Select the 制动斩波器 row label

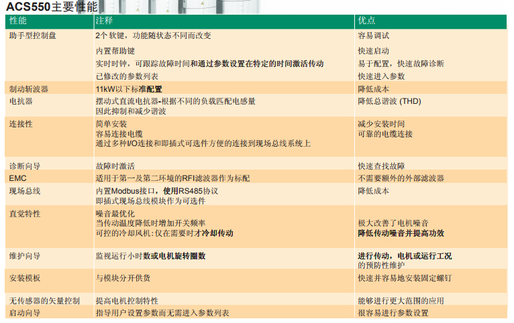point(28,88)
